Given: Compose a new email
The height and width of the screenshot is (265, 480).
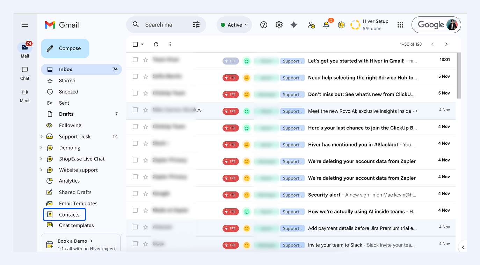Looking at the screenshot, I should [x=65, y=48].
